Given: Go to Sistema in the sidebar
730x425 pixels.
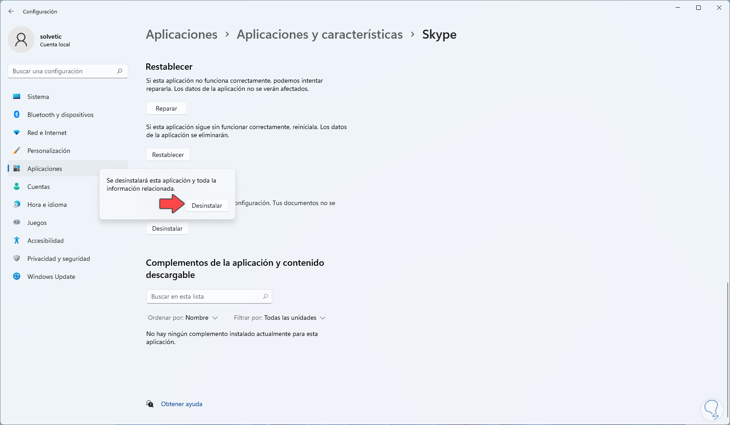Looking at the screenshot, I should pyautogui.click(x=68, y=97).
